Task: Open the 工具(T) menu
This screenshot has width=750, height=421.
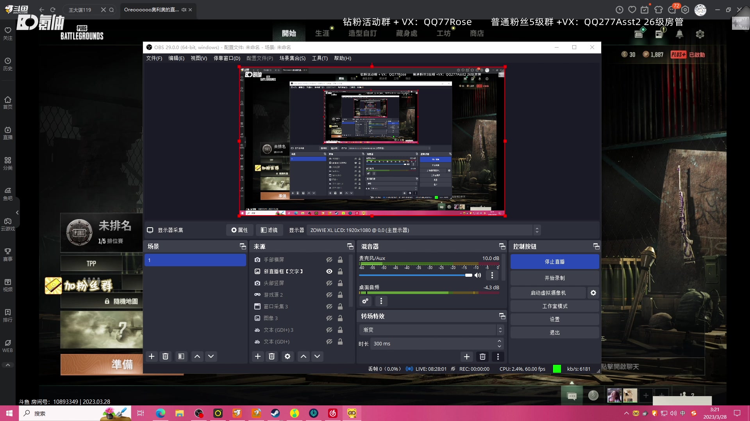Action: (x=320, y=58)
